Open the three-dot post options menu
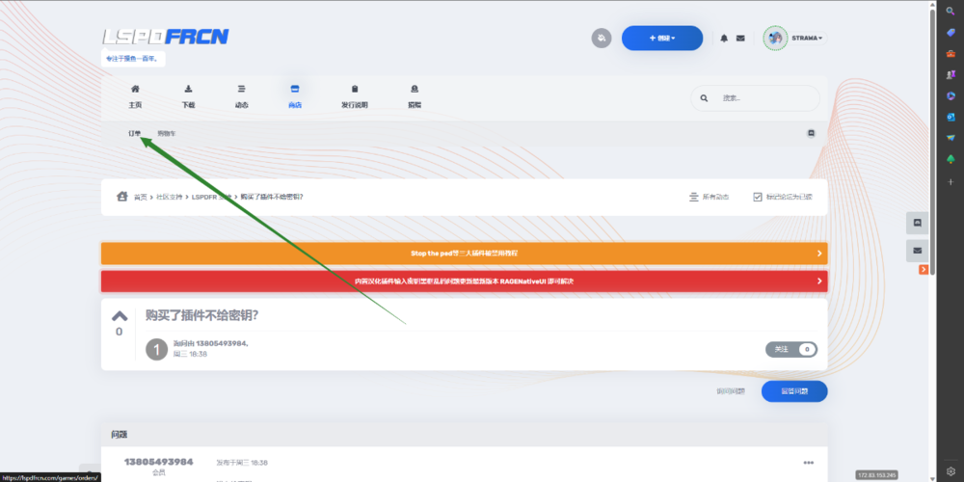964x482 pixels. coord(808,462)
